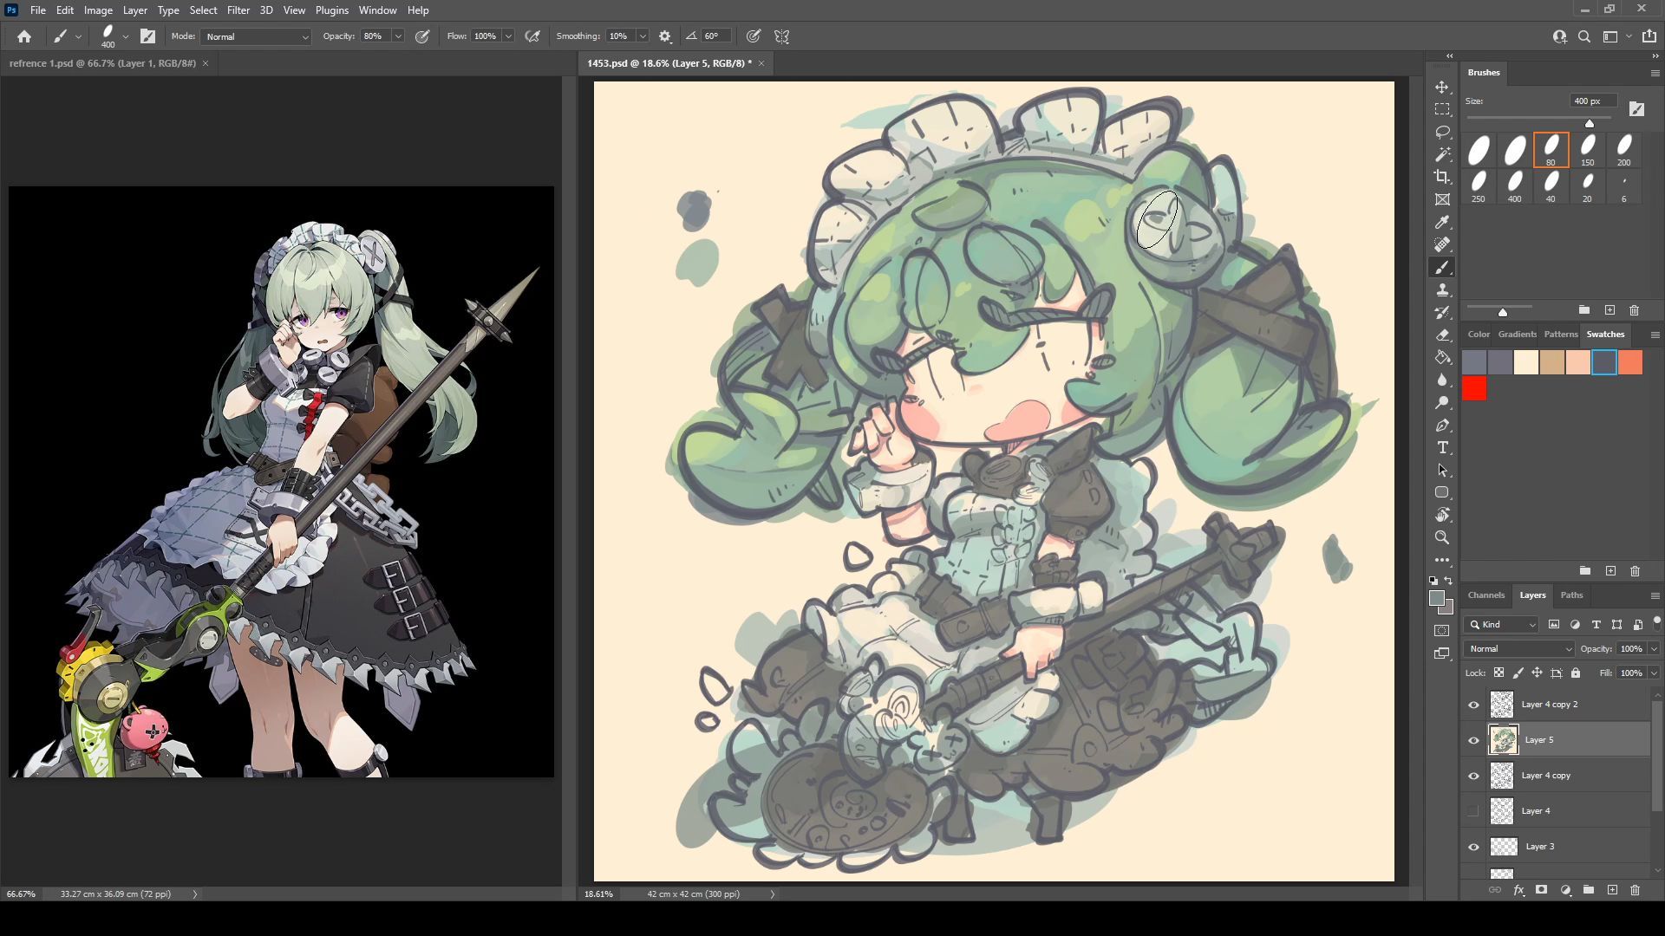
Task: Select the Lasso tool
Action: 1442,132
